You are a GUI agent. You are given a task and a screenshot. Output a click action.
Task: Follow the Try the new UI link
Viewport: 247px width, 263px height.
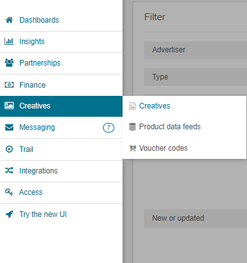[43, 214]
